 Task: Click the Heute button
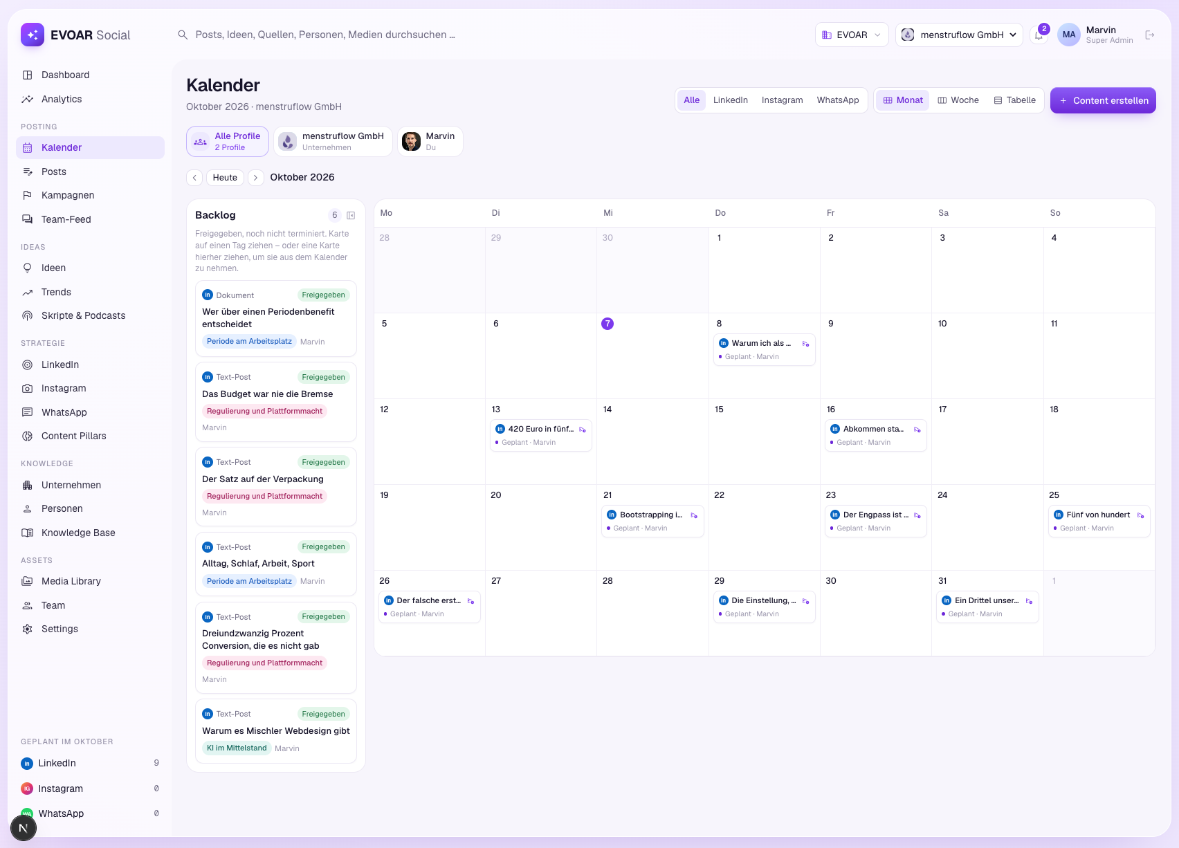click(x=225, y=178)
